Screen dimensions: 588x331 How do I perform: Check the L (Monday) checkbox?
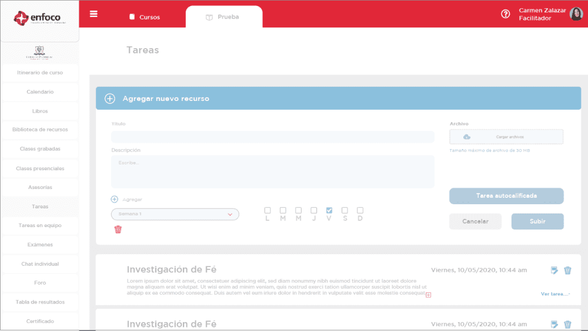click(x=268, y=210)
